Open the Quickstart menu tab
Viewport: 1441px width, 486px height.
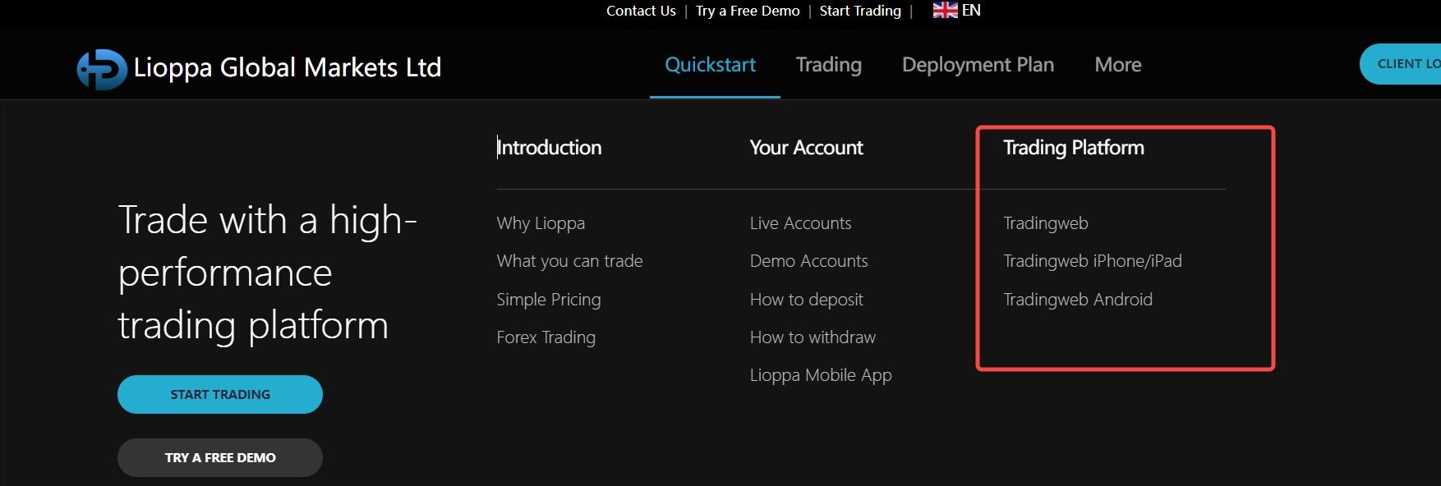click(711, 65)
